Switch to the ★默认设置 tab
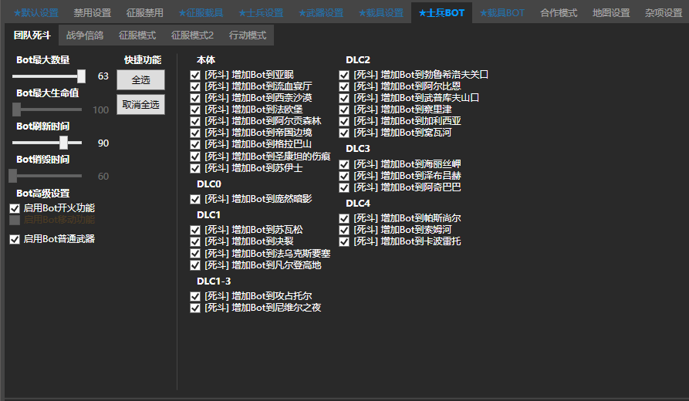The image size is (689, 401). (35, 13)
